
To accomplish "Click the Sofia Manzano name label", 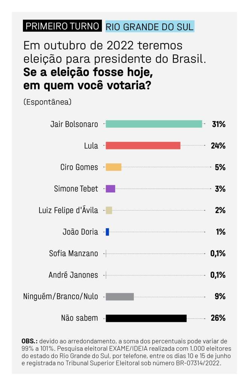I will 73,253.
